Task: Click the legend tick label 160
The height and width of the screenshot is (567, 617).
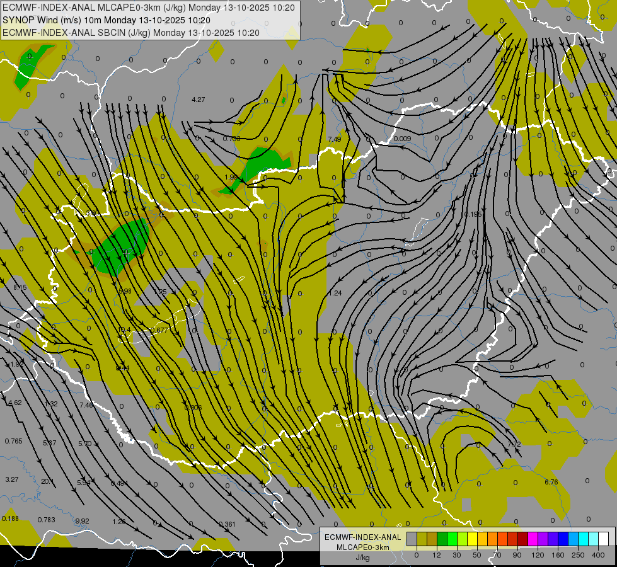Action: pyautogui.click(x=558, y=555)
